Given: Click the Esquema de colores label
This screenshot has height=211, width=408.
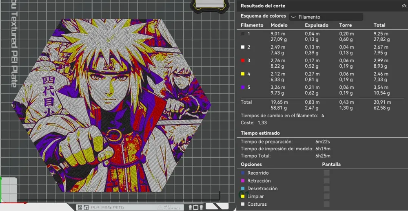Looking at the screenshot, I should [x=263, y=16].
